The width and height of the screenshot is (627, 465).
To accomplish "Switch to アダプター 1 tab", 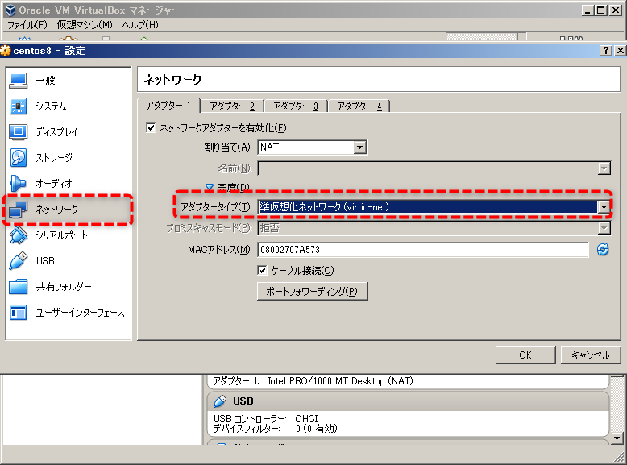I will pyautogui.click(x=168, y=106).
